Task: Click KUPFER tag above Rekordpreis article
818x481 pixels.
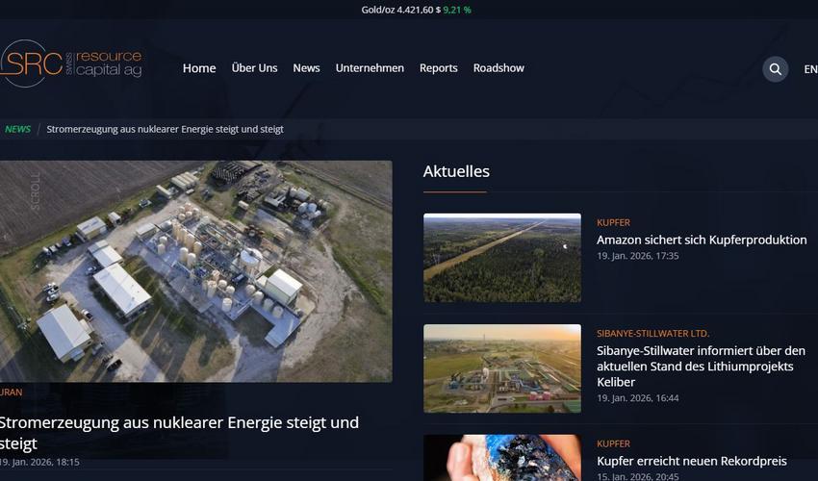Action: [x=614, y=443]
